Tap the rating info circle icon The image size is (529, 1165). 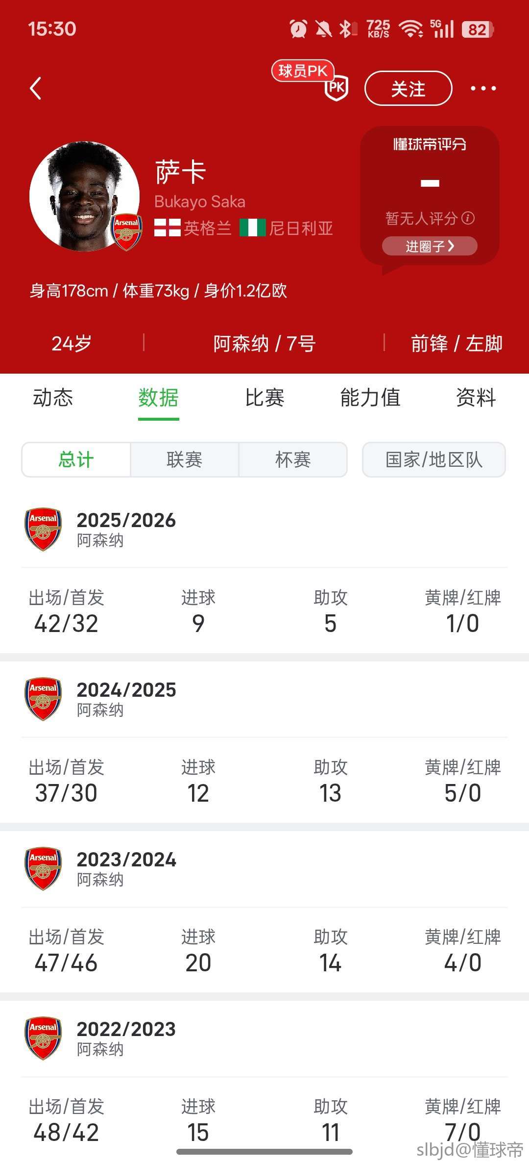click(x=468, y=218)
